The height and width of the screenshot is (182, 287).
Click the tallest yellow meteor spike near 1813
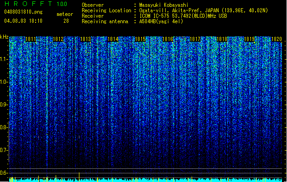pyautogui.click(x=79, y=177)
